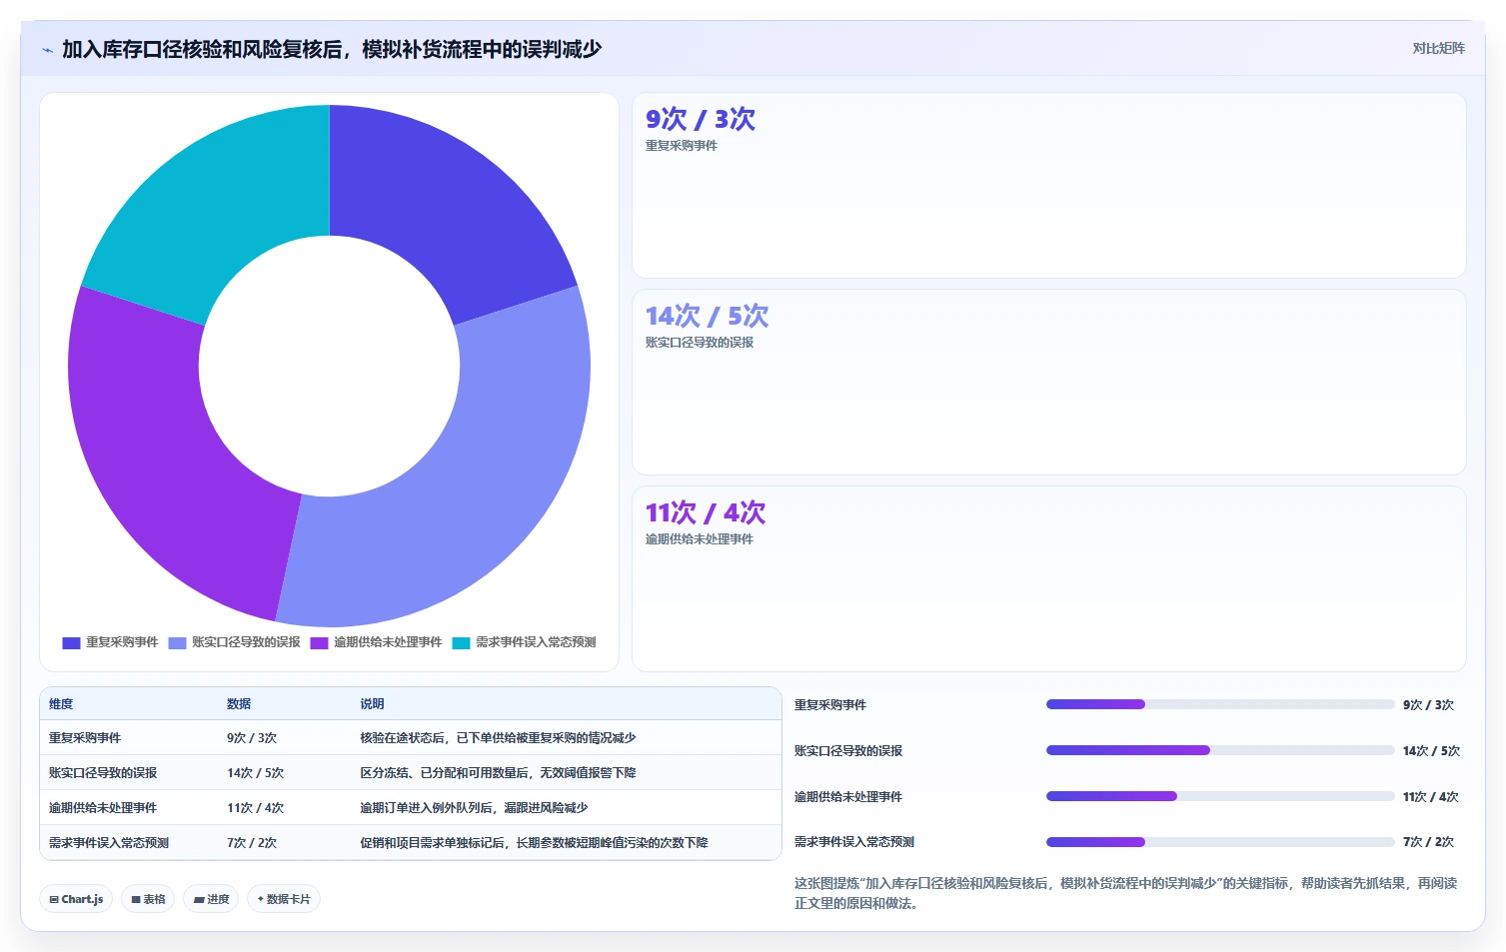Click the 表格 tag chip

tap(148, 899)
